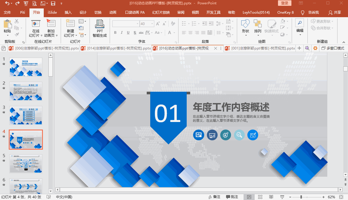Open Change Case Aa dropdown
Screen dimensions: 348x200
click(x=158, y=33)
